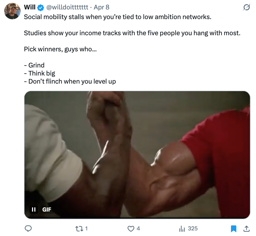Open the arm-wrestling handshake GIF

(x=137, y=155)
